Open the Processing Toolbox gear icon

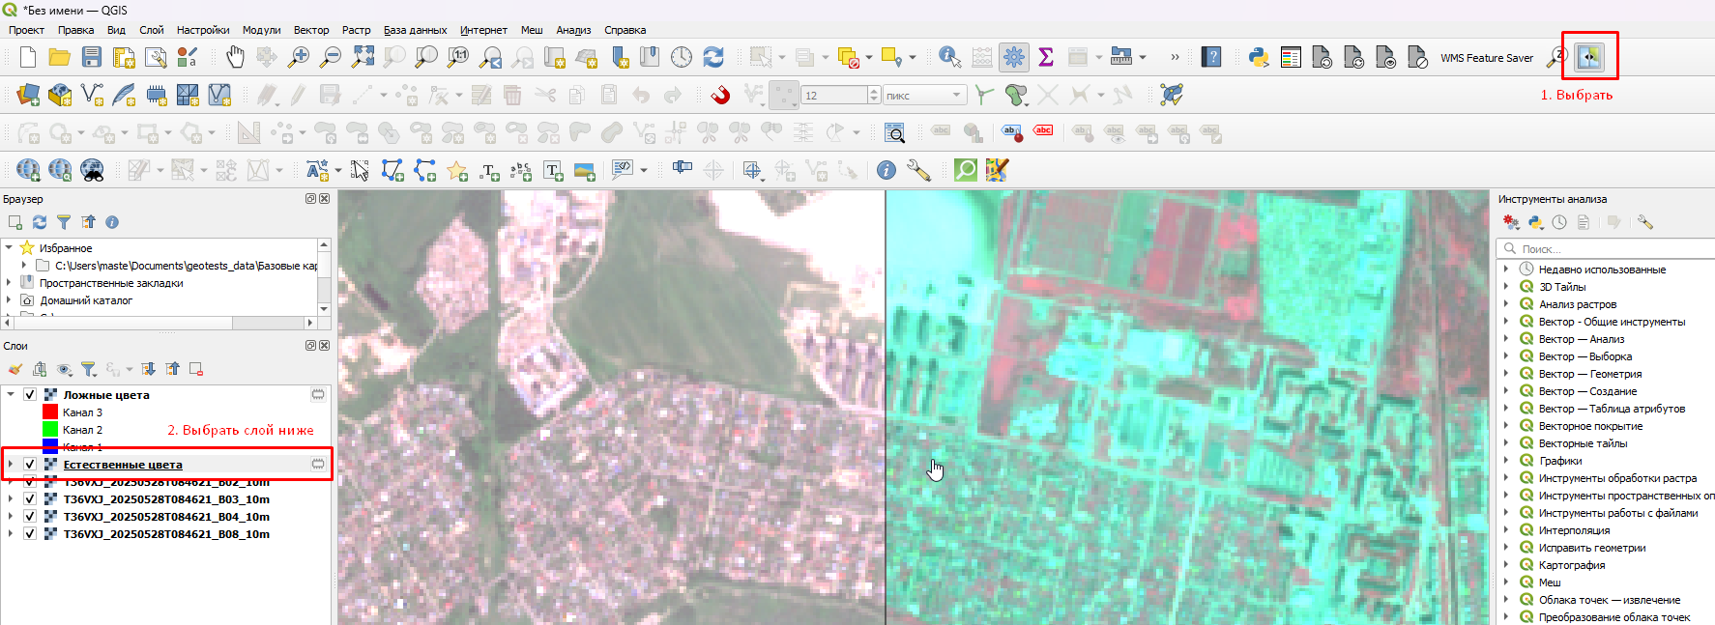[1014, 57]
